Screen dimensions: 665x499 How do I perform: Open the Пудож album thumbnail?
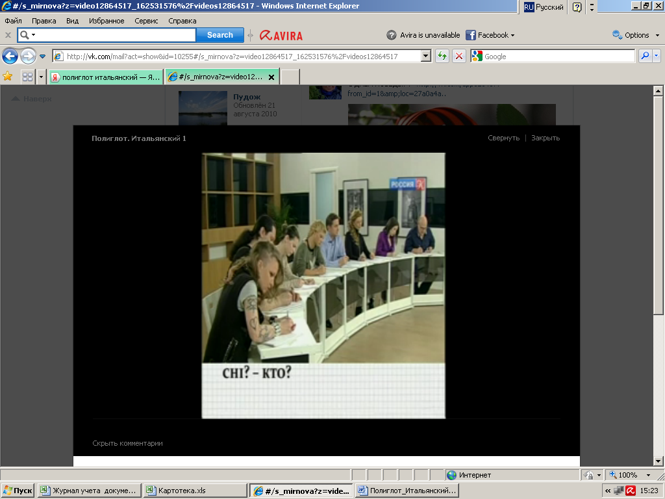[x=203, y=109]
